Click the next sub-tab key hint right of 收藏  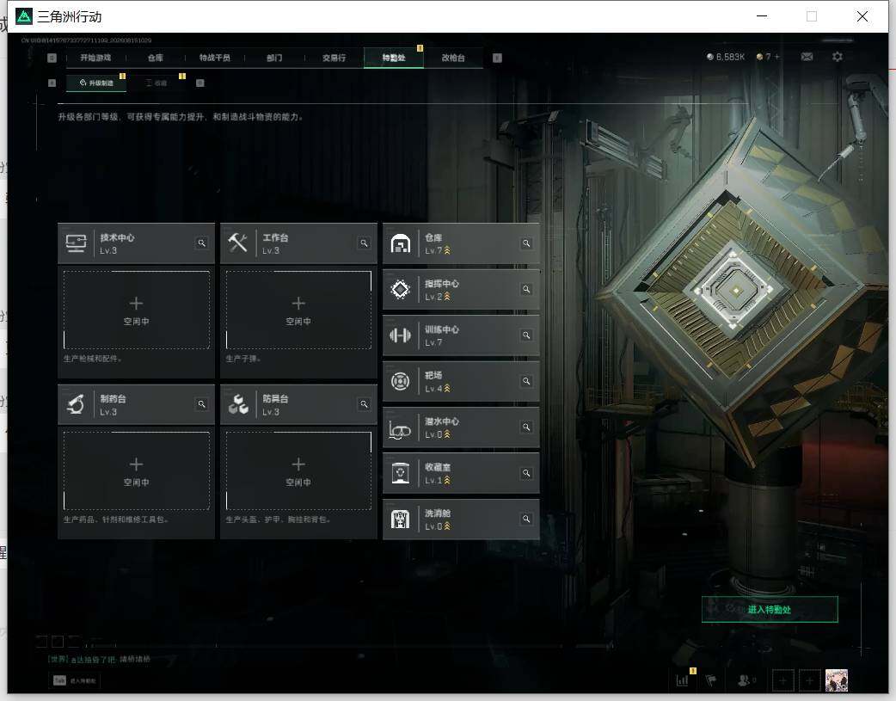pyautogui.click(x=200, y=83)
